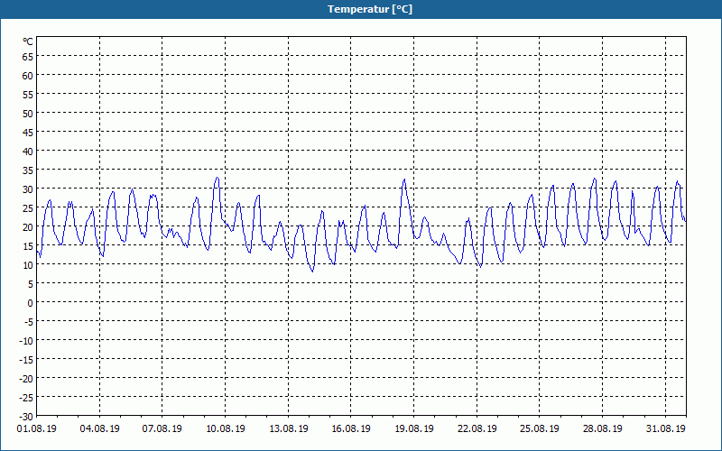Select the -30 y-axis label
Image resolution: width=722 pixels, height=451 pixels.
click(x=26, y=417)
